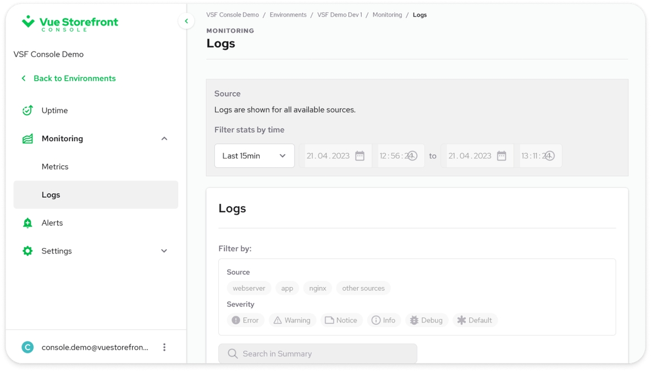651x371 pixels.
Task: Toggle the Info severity filter
Action: tap(384, 321)
